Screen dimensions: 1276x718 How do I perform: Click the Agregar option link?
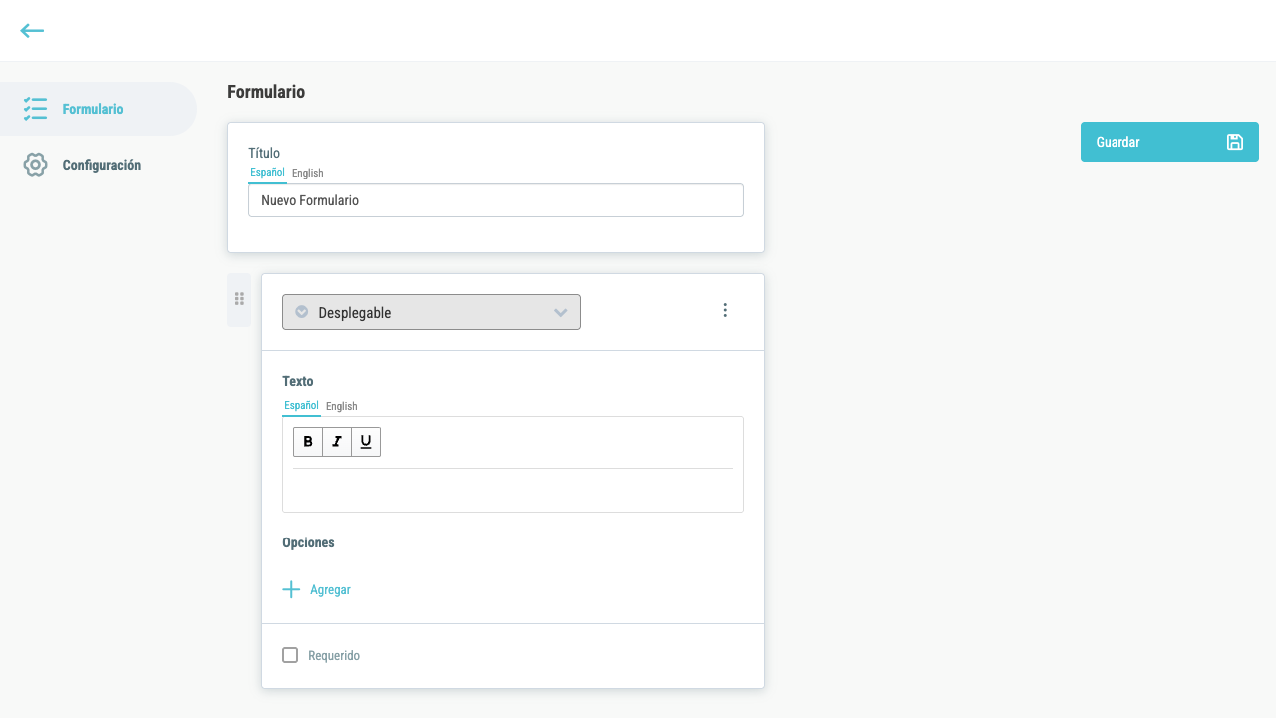click(330, 590)
